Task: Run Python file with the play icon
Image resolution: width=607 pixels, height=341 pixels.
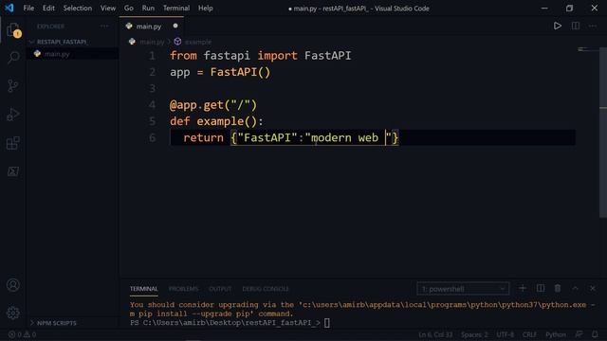Action: [x=558, y=26]
